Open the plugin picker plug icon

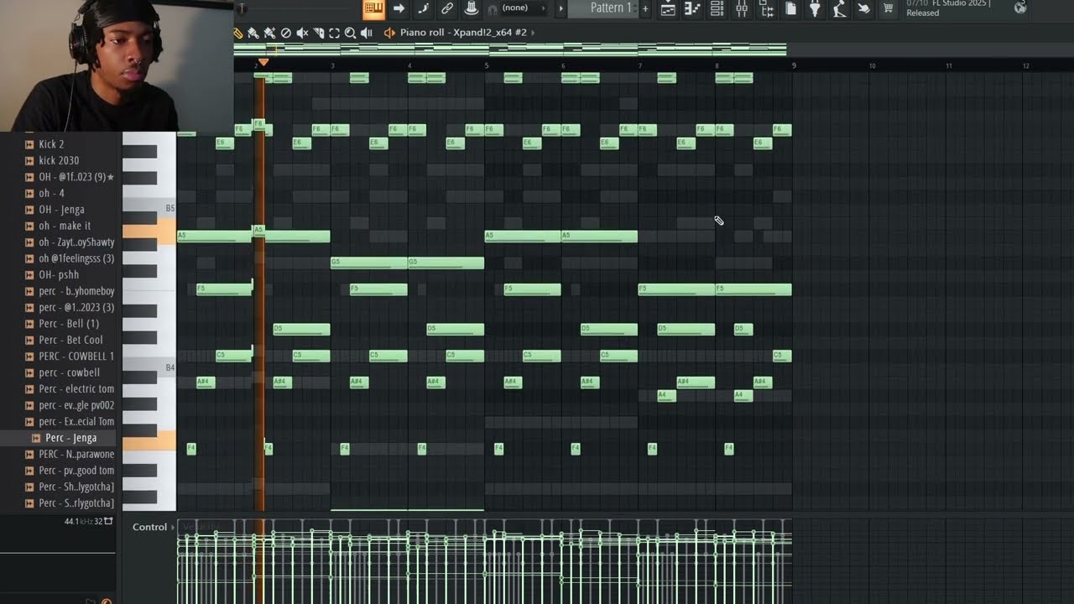pyautogui.click(x=815, y=8)
